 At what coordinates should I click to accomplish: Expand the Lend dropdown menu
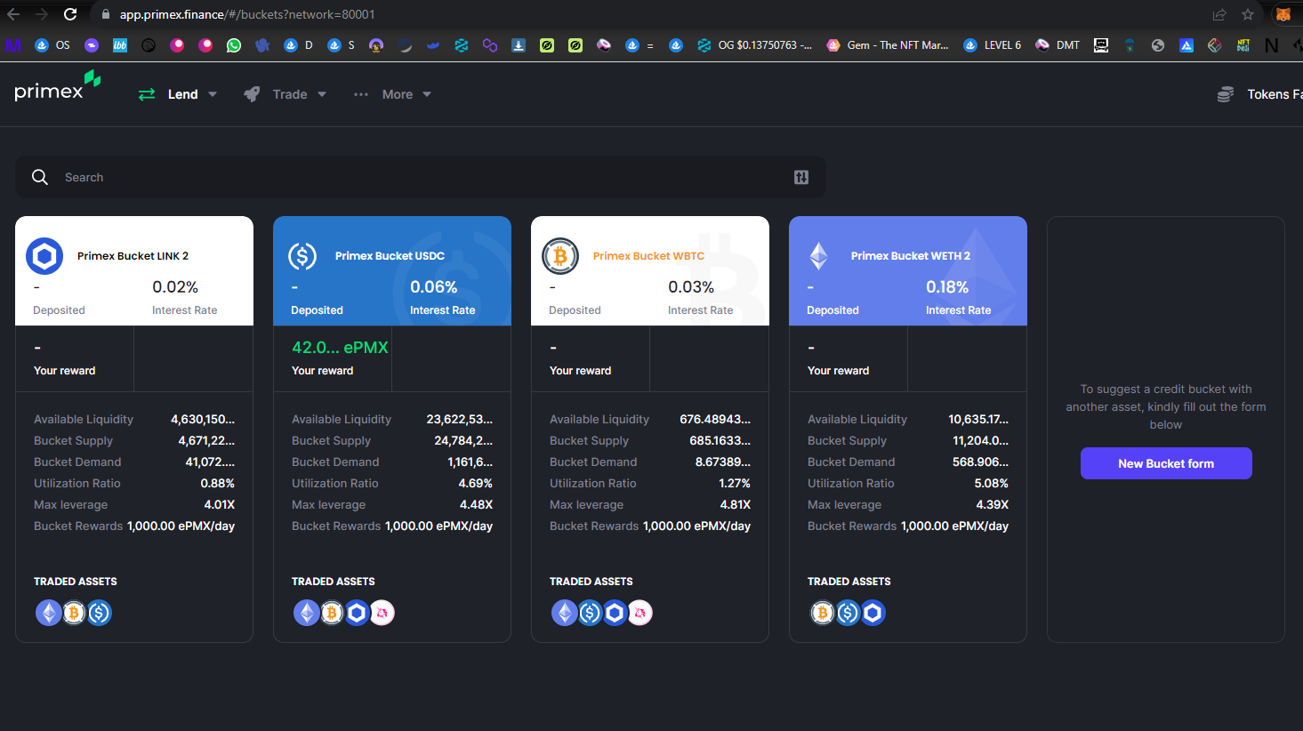[178, 94]
